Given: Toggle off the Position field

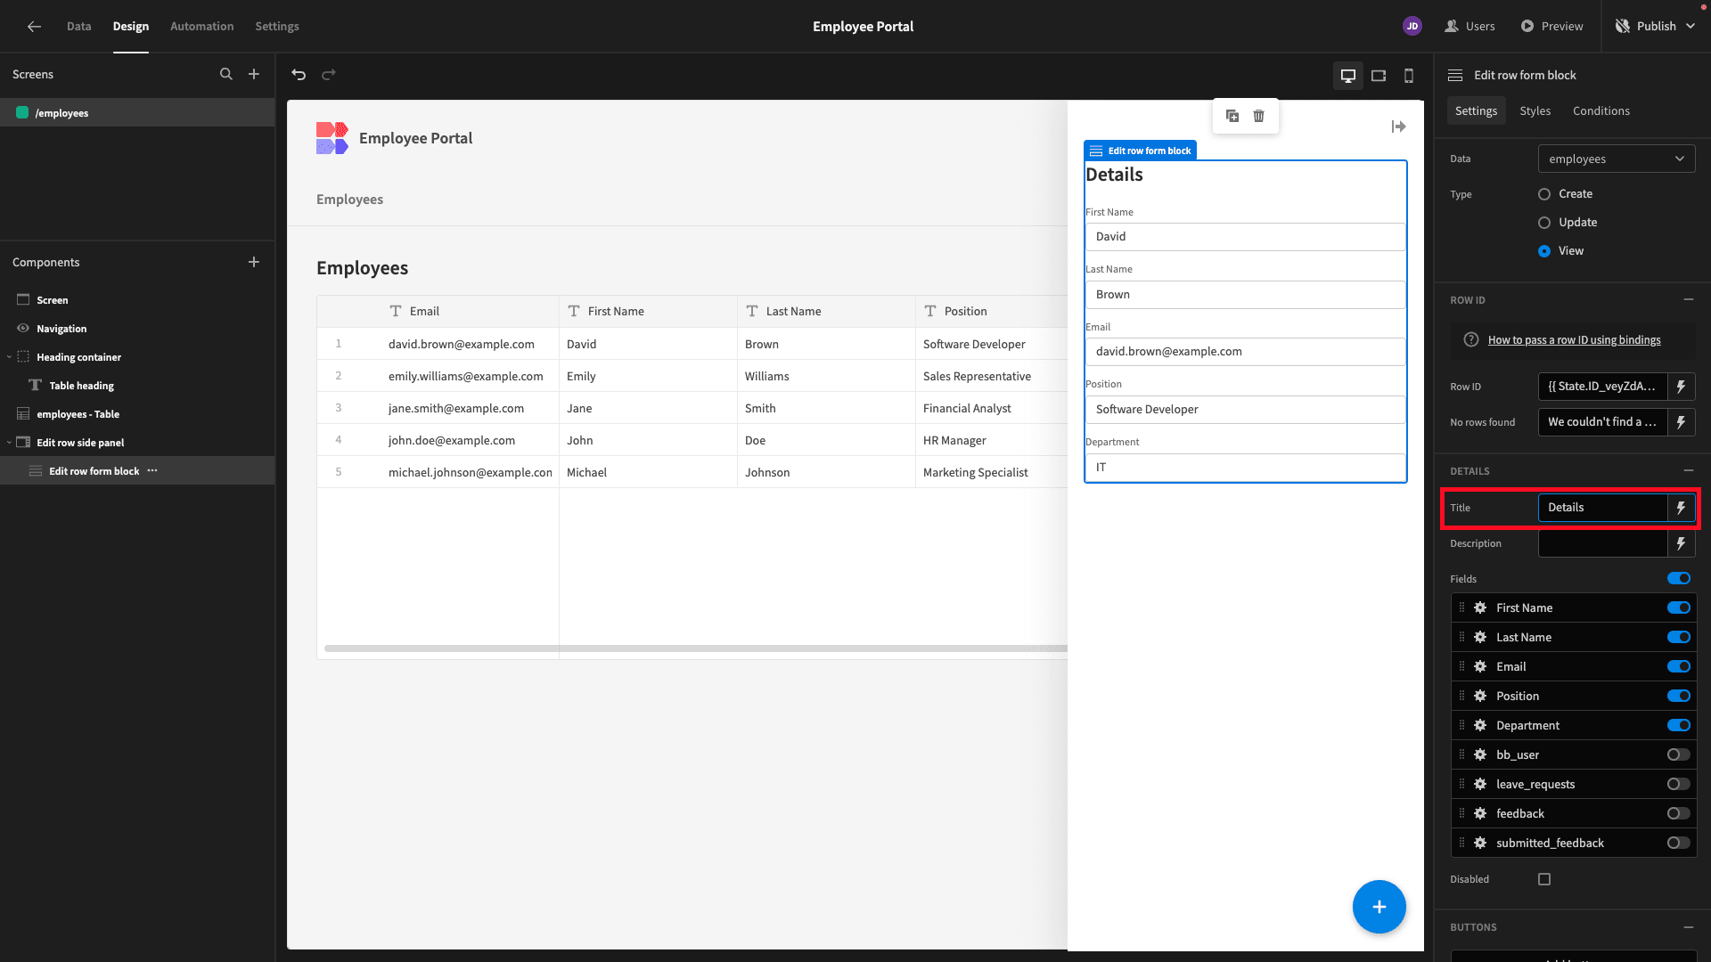Looking at the screenshot, I should (1679, 697).
